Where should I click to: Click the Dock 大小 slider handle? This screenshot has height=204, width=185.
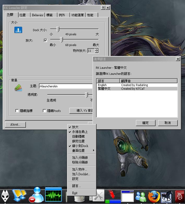(58, 29)
